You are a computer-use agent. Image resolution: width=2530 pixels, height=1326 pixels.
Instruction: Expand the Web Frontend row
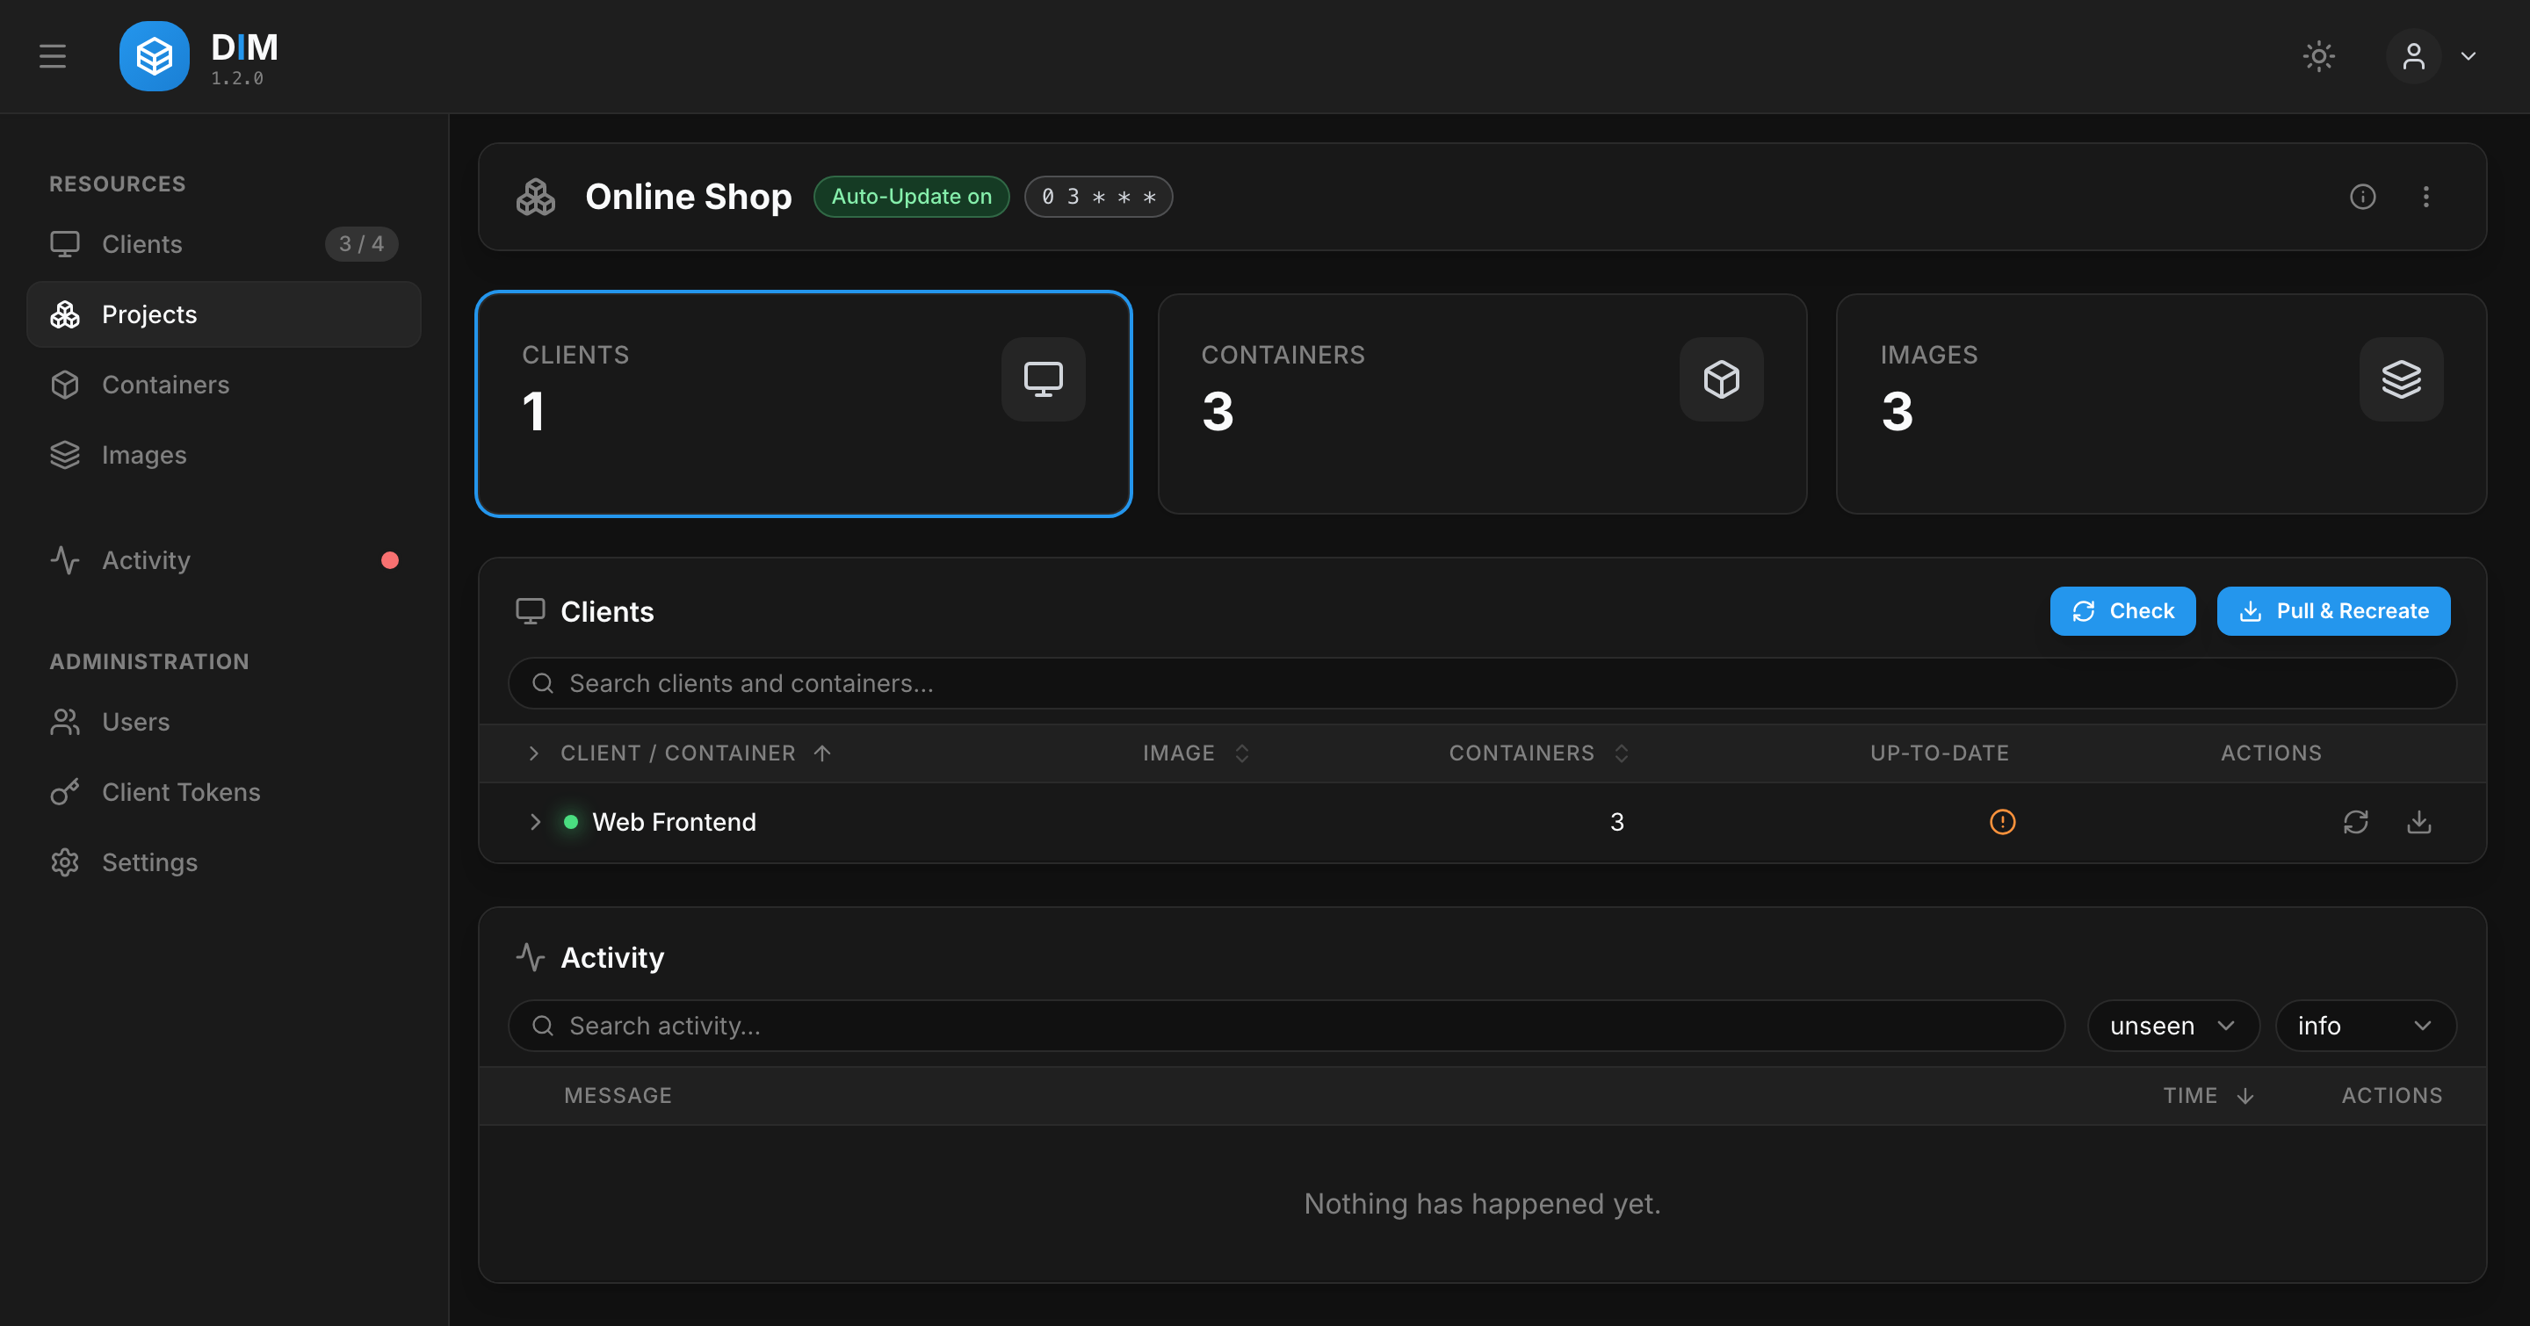(535, 823)
